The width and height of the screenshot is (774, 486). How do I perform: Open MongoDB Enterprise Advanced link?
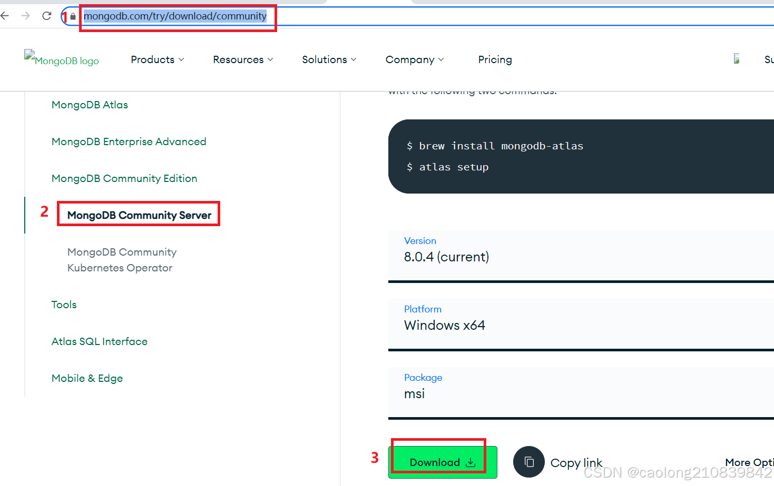[129, 141]
